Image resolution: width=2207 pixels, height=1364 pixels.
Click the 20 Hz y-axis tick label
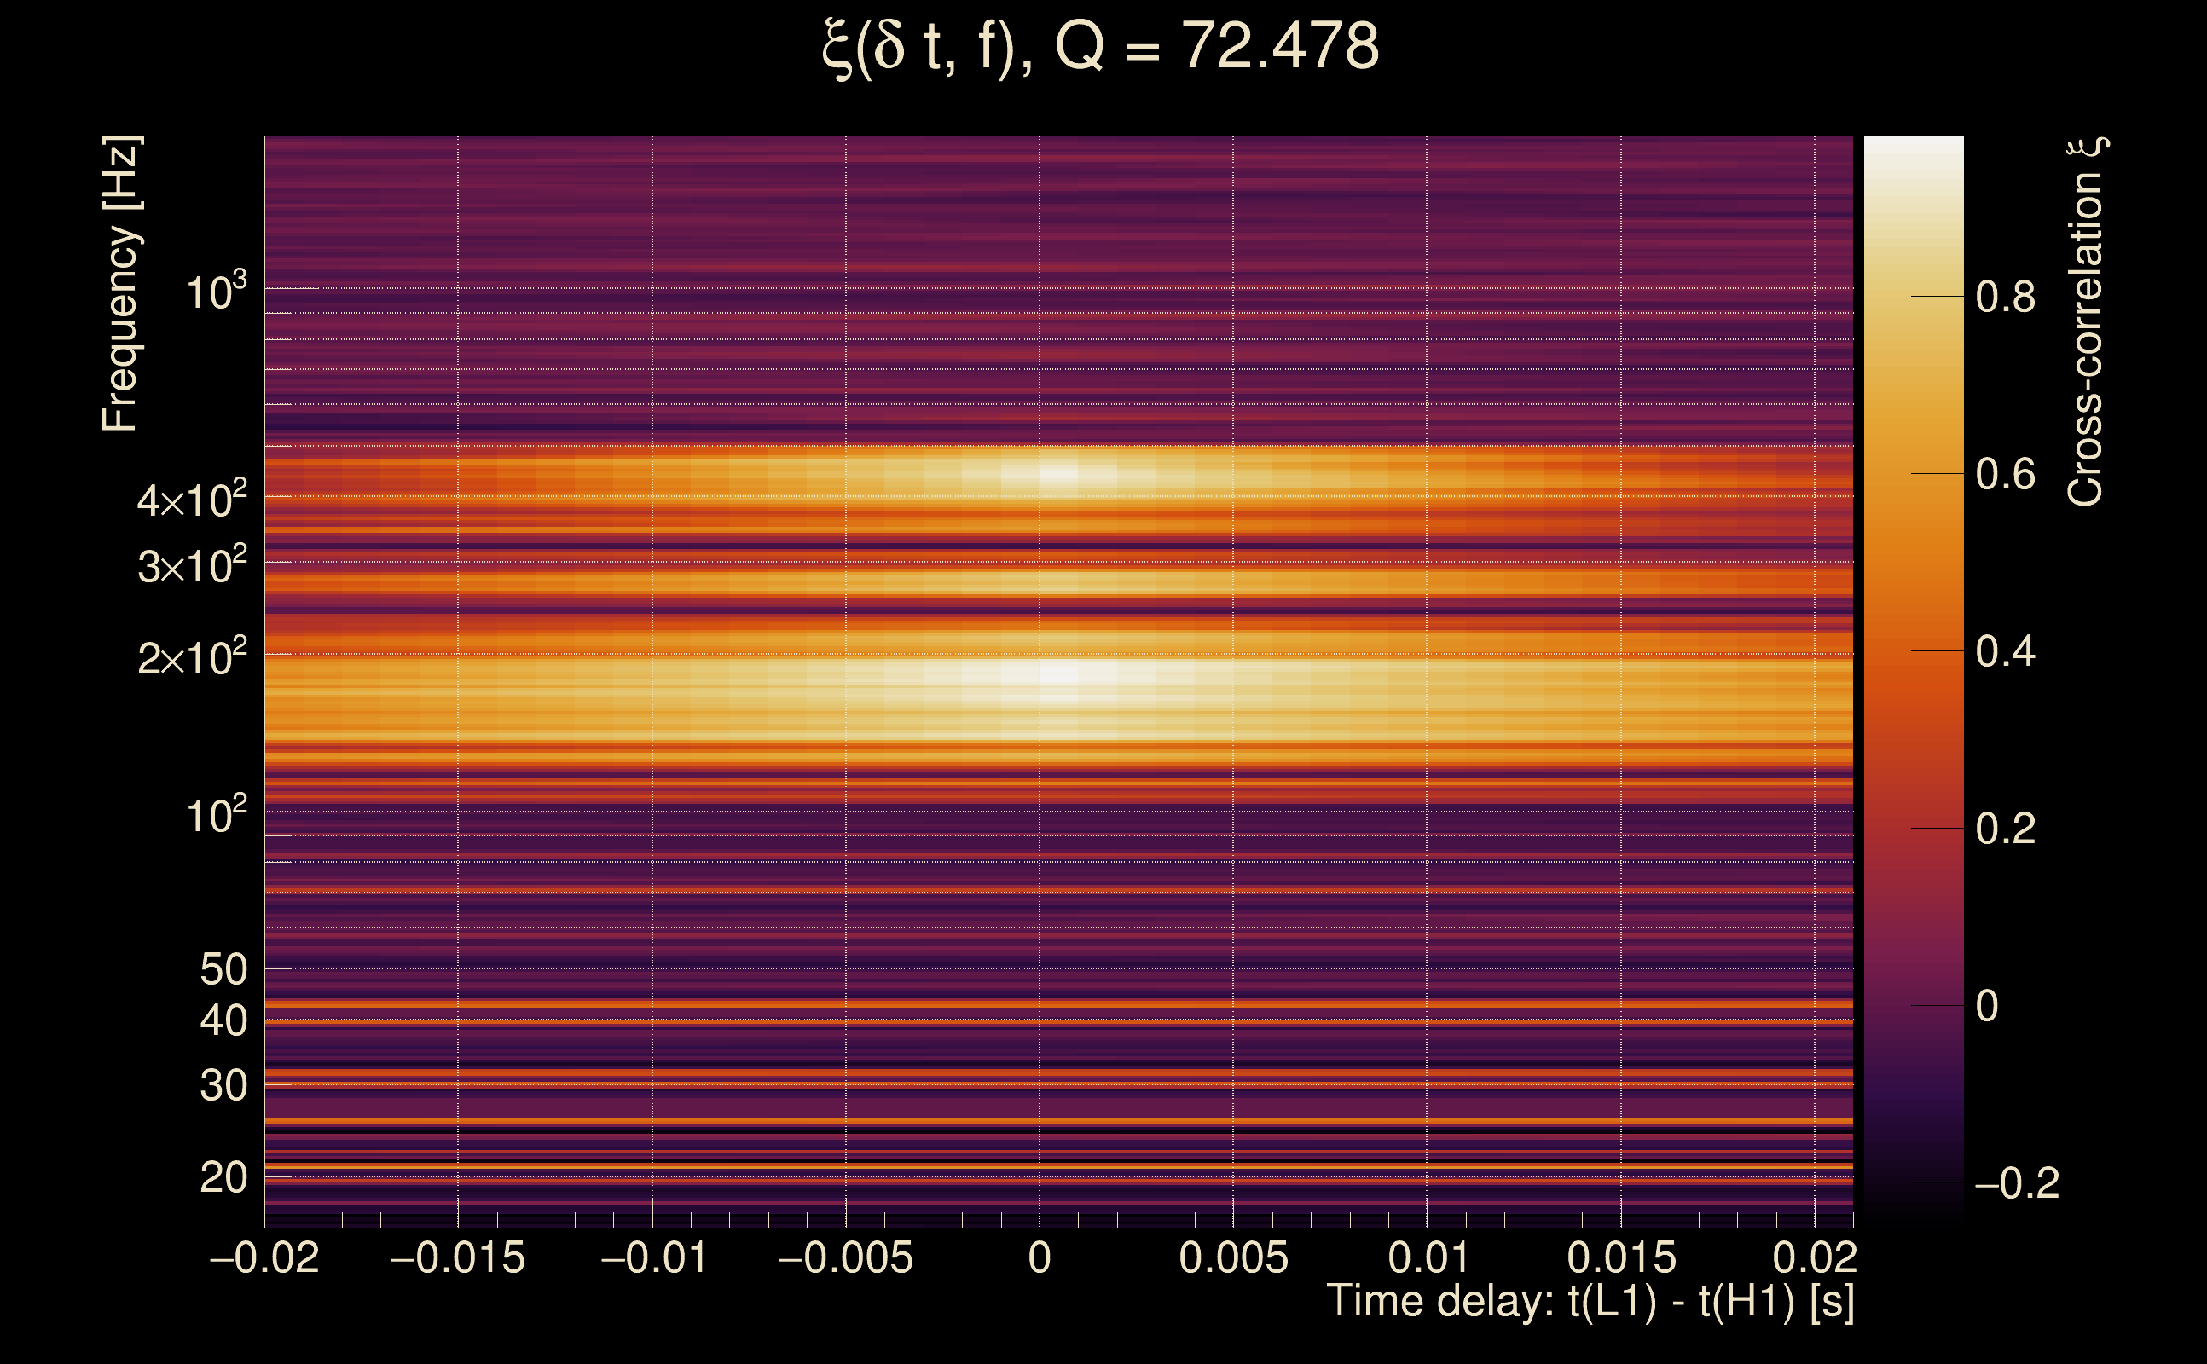click(x=223, y=1177)
